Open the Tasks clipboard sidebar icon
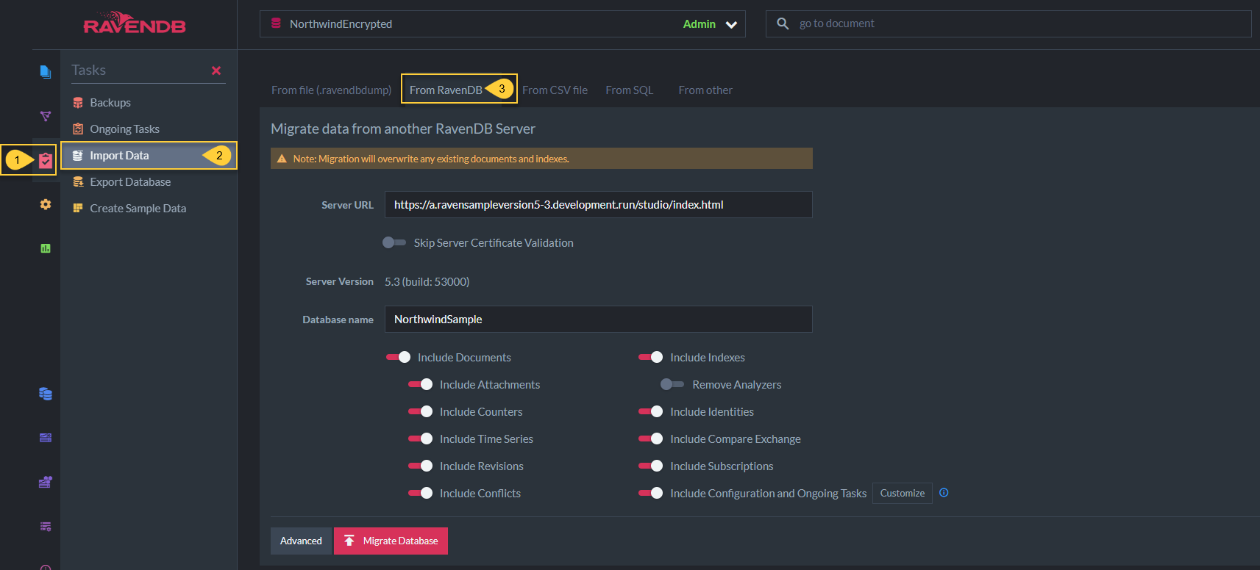 click(46, 160)
